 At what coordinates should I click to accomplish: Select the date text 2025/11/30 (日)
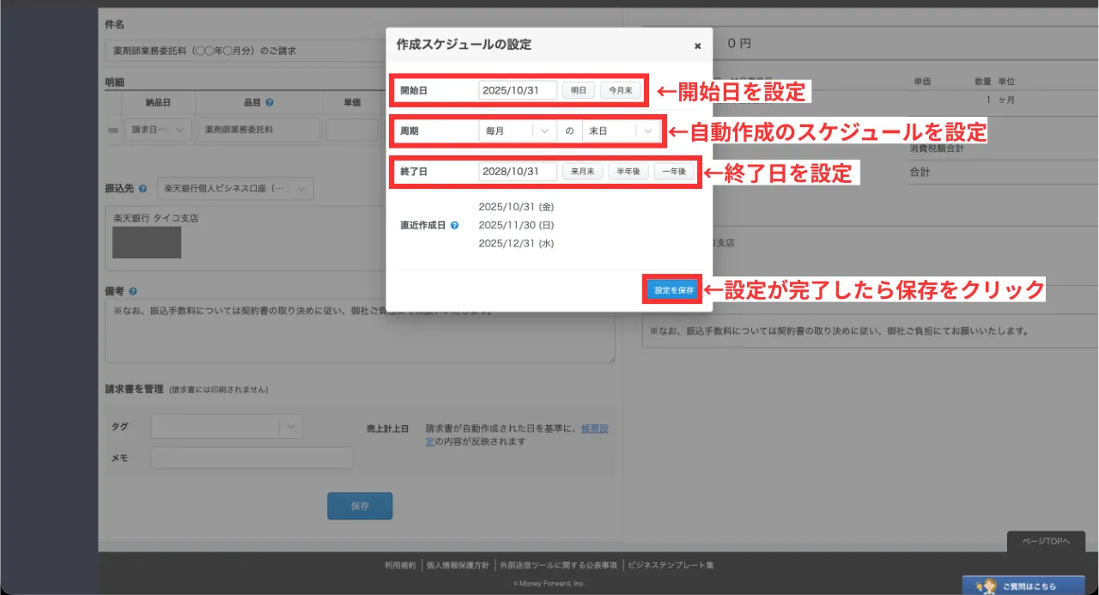pos(516,225)
